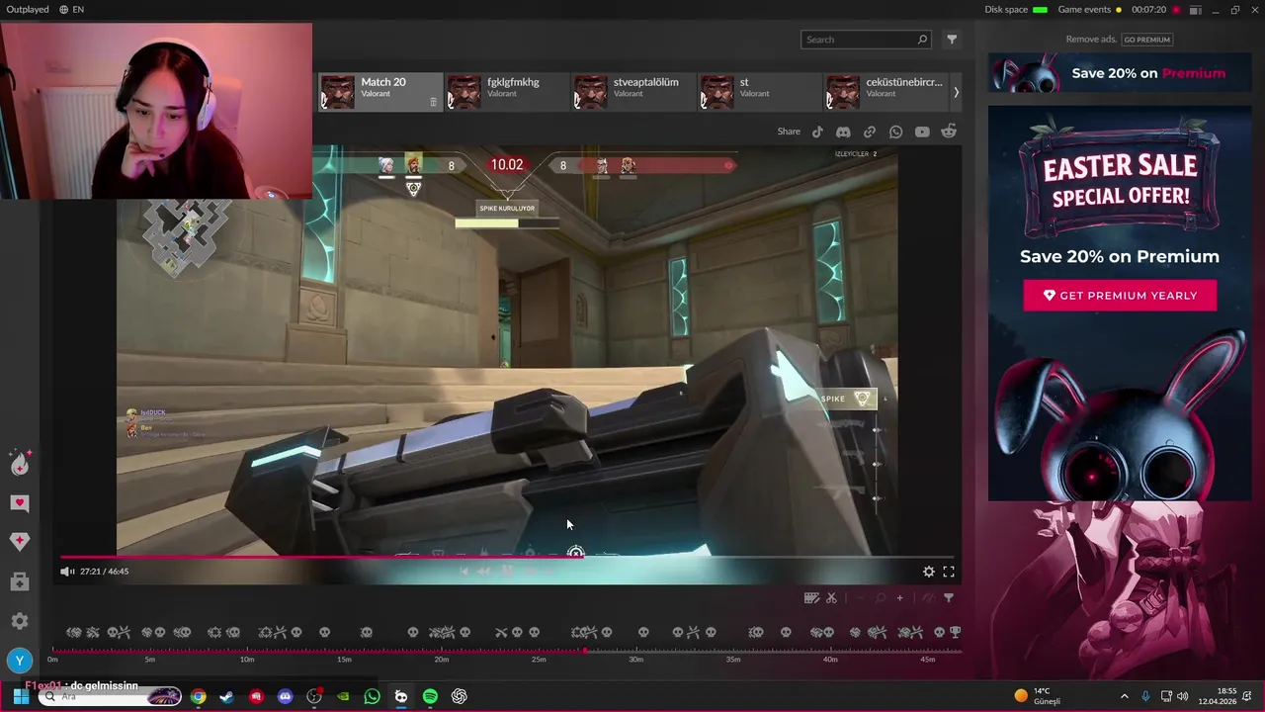
Task: Click the magnifier zoom reset icon
Action: tap(880, 597)
